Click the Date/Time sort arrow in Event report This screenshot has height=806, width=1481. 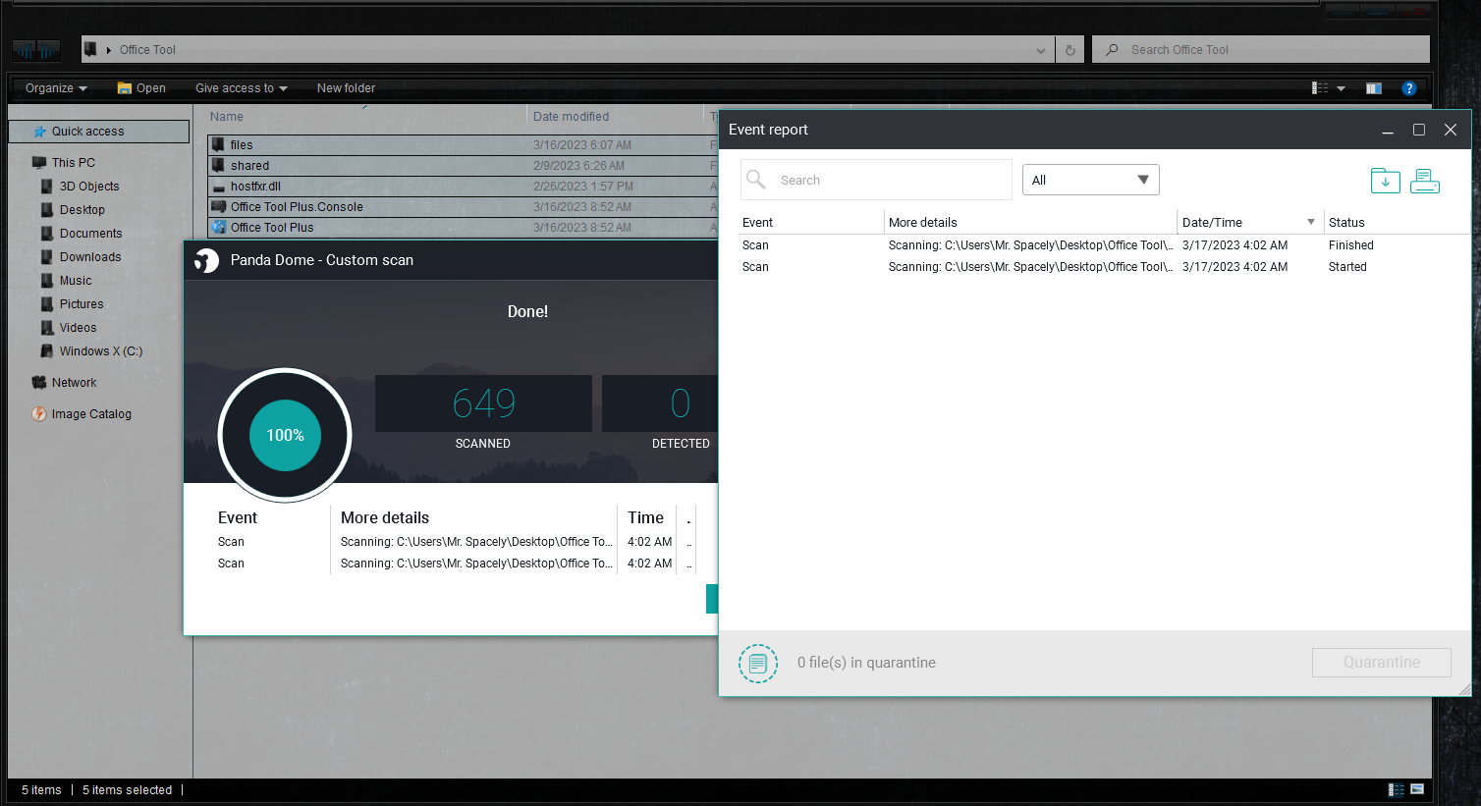point(1311,222)
